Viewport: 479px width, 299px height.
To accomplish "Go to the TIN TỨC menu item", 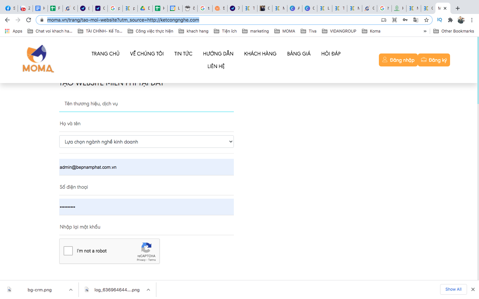I will [x=183, y=53].
